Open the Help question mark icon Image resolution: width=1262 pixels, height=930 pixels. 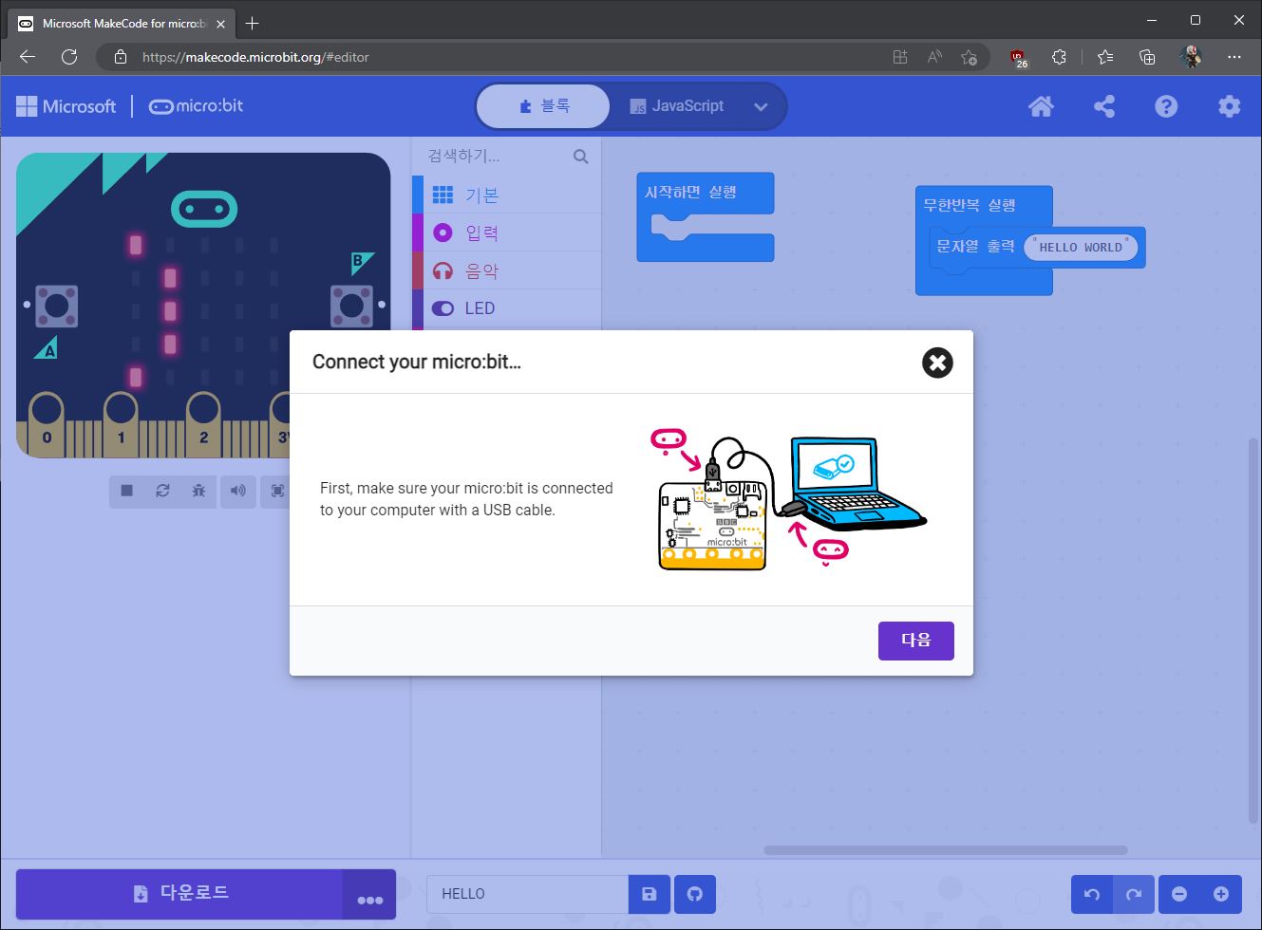coord(1166,106)
